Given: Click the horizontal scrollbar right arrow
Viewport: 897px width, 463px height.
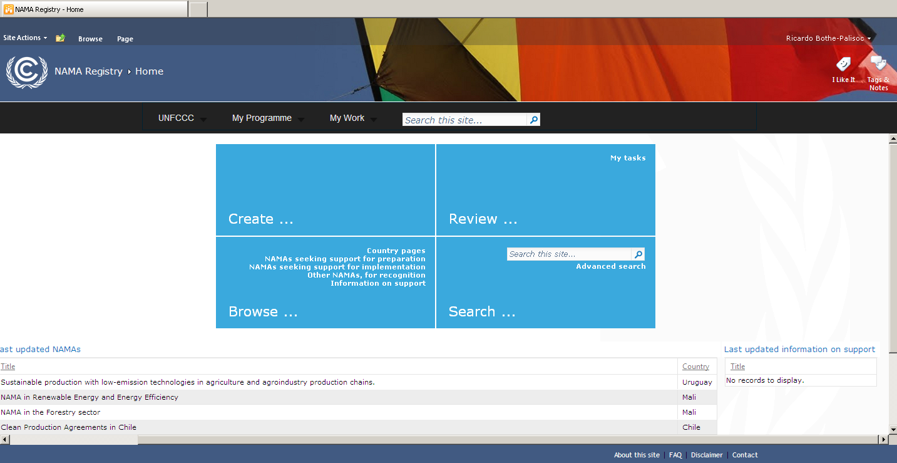Looking at the screenshot, I should (x=884, y=439).
